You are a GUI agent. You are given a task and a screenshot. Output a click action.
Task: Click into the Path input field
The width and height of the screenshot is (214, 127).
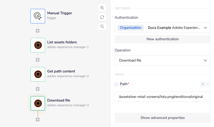[x=162, y=97]
